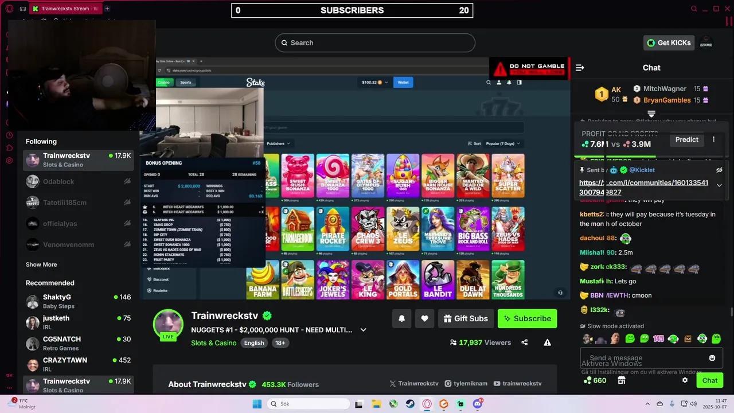
Task: Open Stake Publishers dropdown in stream
Action: [x=279, y=143]
